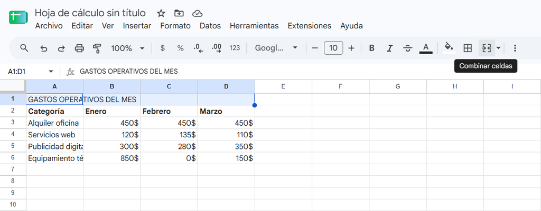Select column H header
This screenshot has width=541, height=211.
pos(455,87)
